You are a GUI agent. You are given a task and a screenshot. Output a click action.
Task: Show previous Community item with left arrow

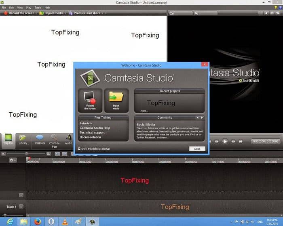tap(198, 118)
